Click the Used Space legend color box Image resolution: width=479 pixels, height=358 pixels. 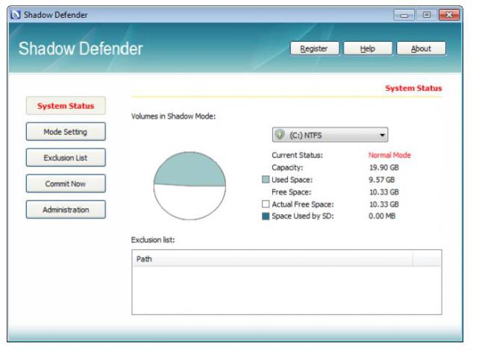[x=265, y=180]
